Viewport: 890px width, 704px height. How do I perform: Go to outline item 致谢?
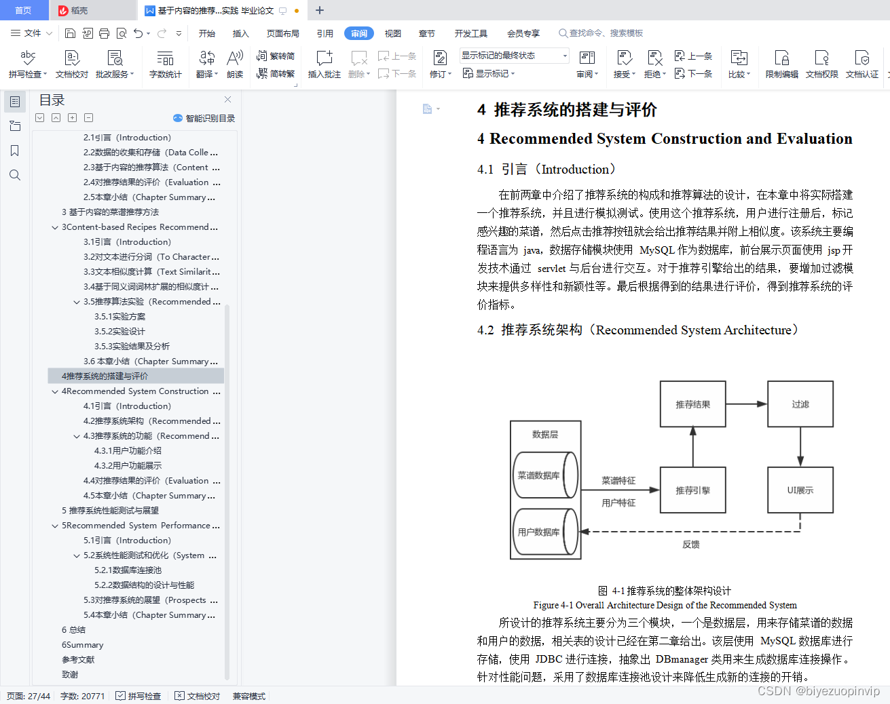(70, 675)
